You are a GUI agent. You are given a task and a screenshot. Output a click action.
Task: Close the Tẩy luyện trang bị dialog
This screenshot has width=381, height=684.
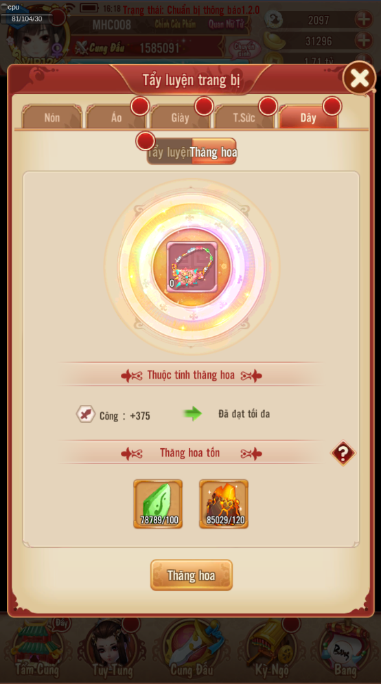pyautogui.click(x=360, y=78)
